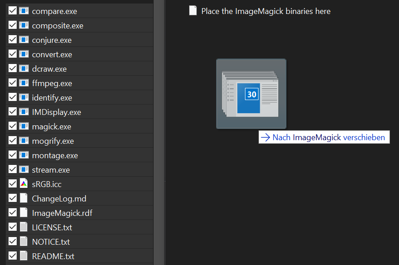Click the mogrify.exe file icon
Image resolution: width=399 pixels, height=265 pixels.
pyautogui.click(x=24, y=141)
